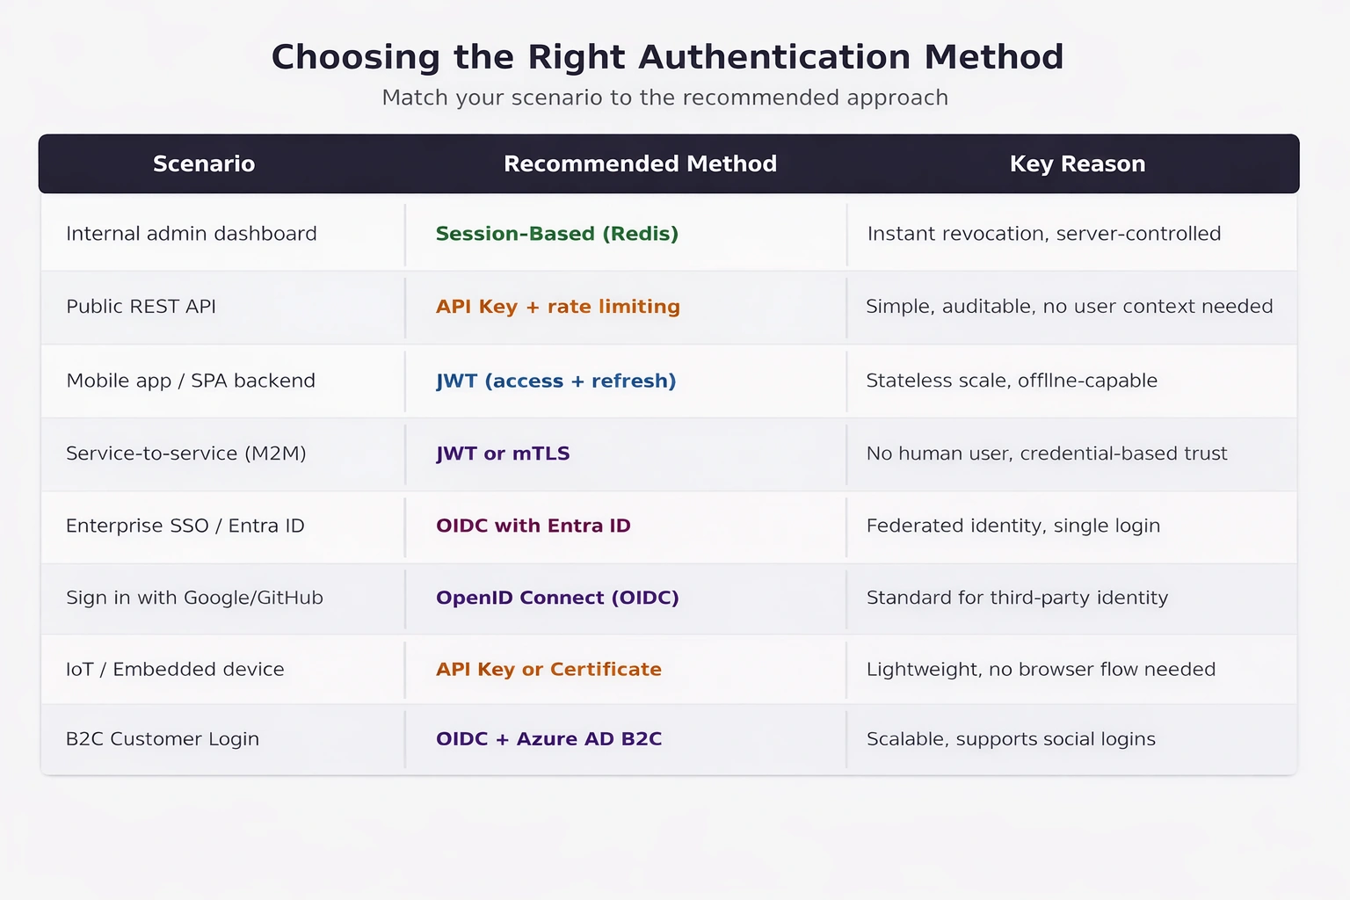Image resolution: width=1350 pixels, height=900 pixels.
Task: Click 'Standard for third-party identity' reason
Action: tap(1017, 598)
